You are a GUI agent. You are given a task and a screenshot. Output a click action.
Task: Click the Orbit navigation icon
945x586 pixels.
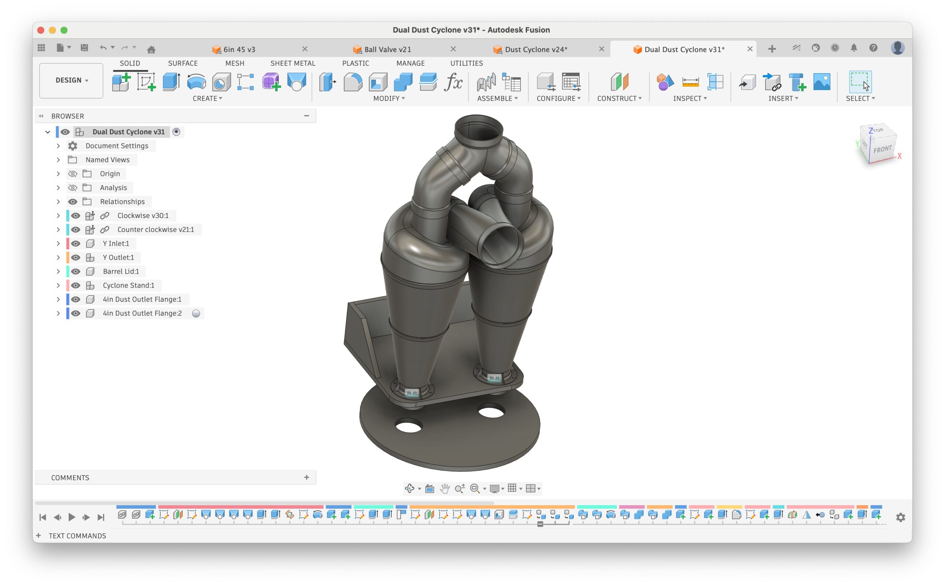pyautogui.click(x=410, y=488)
